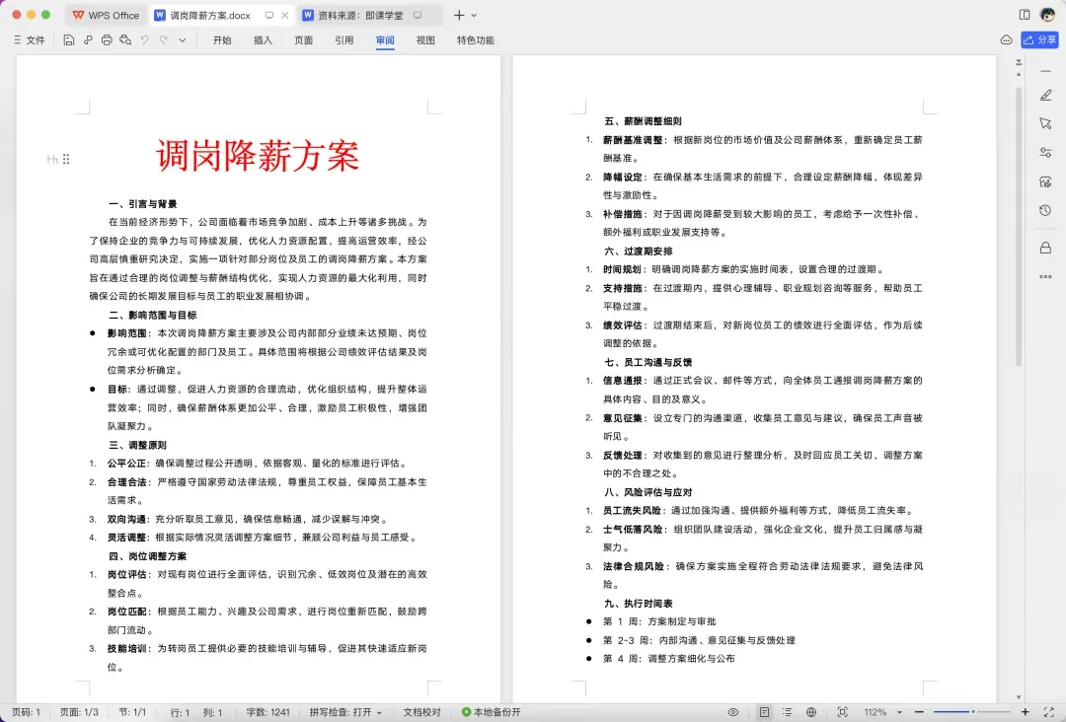This screenshot has width=1066, height=722.
Task: Open the 特色功能 ribbon tab
Action: tap(476, 40)
